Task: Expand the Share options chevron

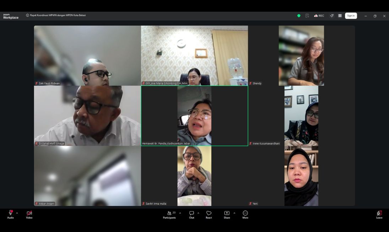Action: [x=234, y=213]
